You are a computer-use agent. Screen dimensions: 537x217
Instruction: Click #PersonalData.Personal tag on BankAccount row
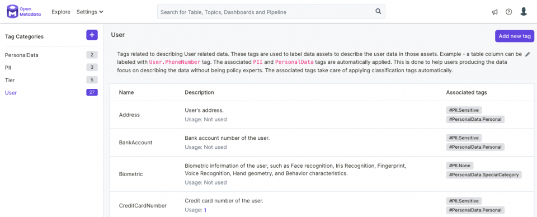475,147
